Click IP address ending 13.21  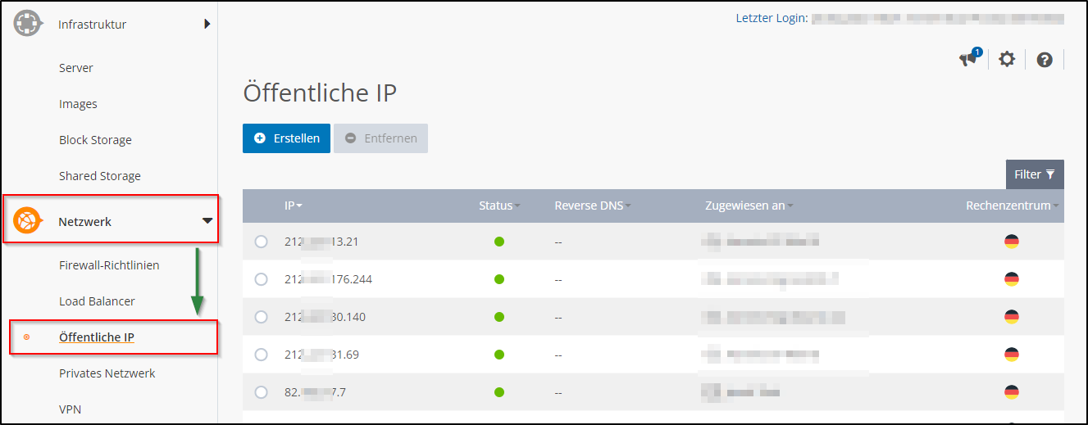pyautogui.click(x=321, y=242)
